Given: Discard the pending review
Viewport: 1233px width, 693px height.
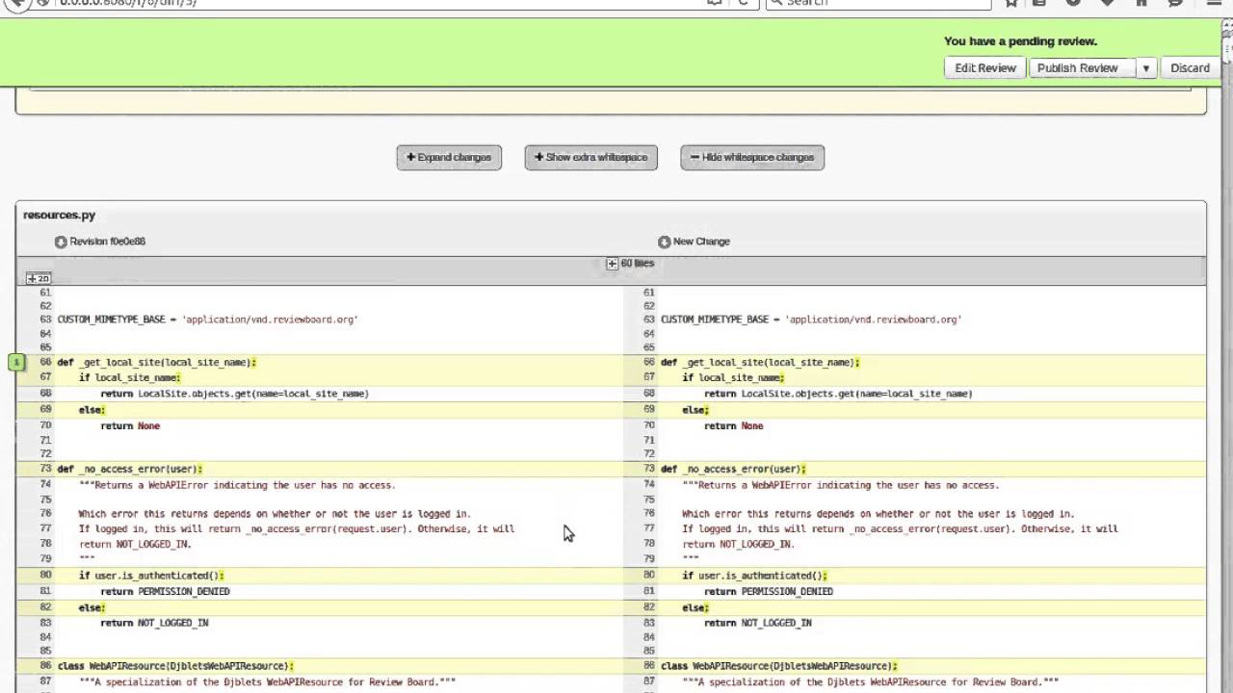Looking at the screenshot, I should (1190, 67).
